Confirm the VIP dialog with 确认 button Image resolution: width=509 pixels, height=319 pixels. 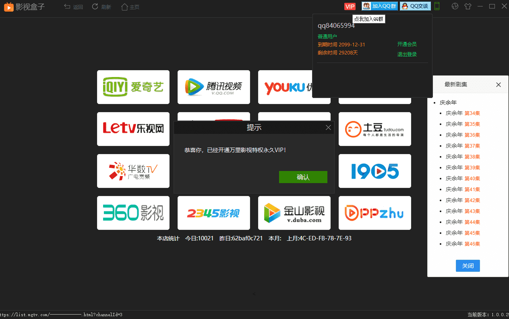303,177
